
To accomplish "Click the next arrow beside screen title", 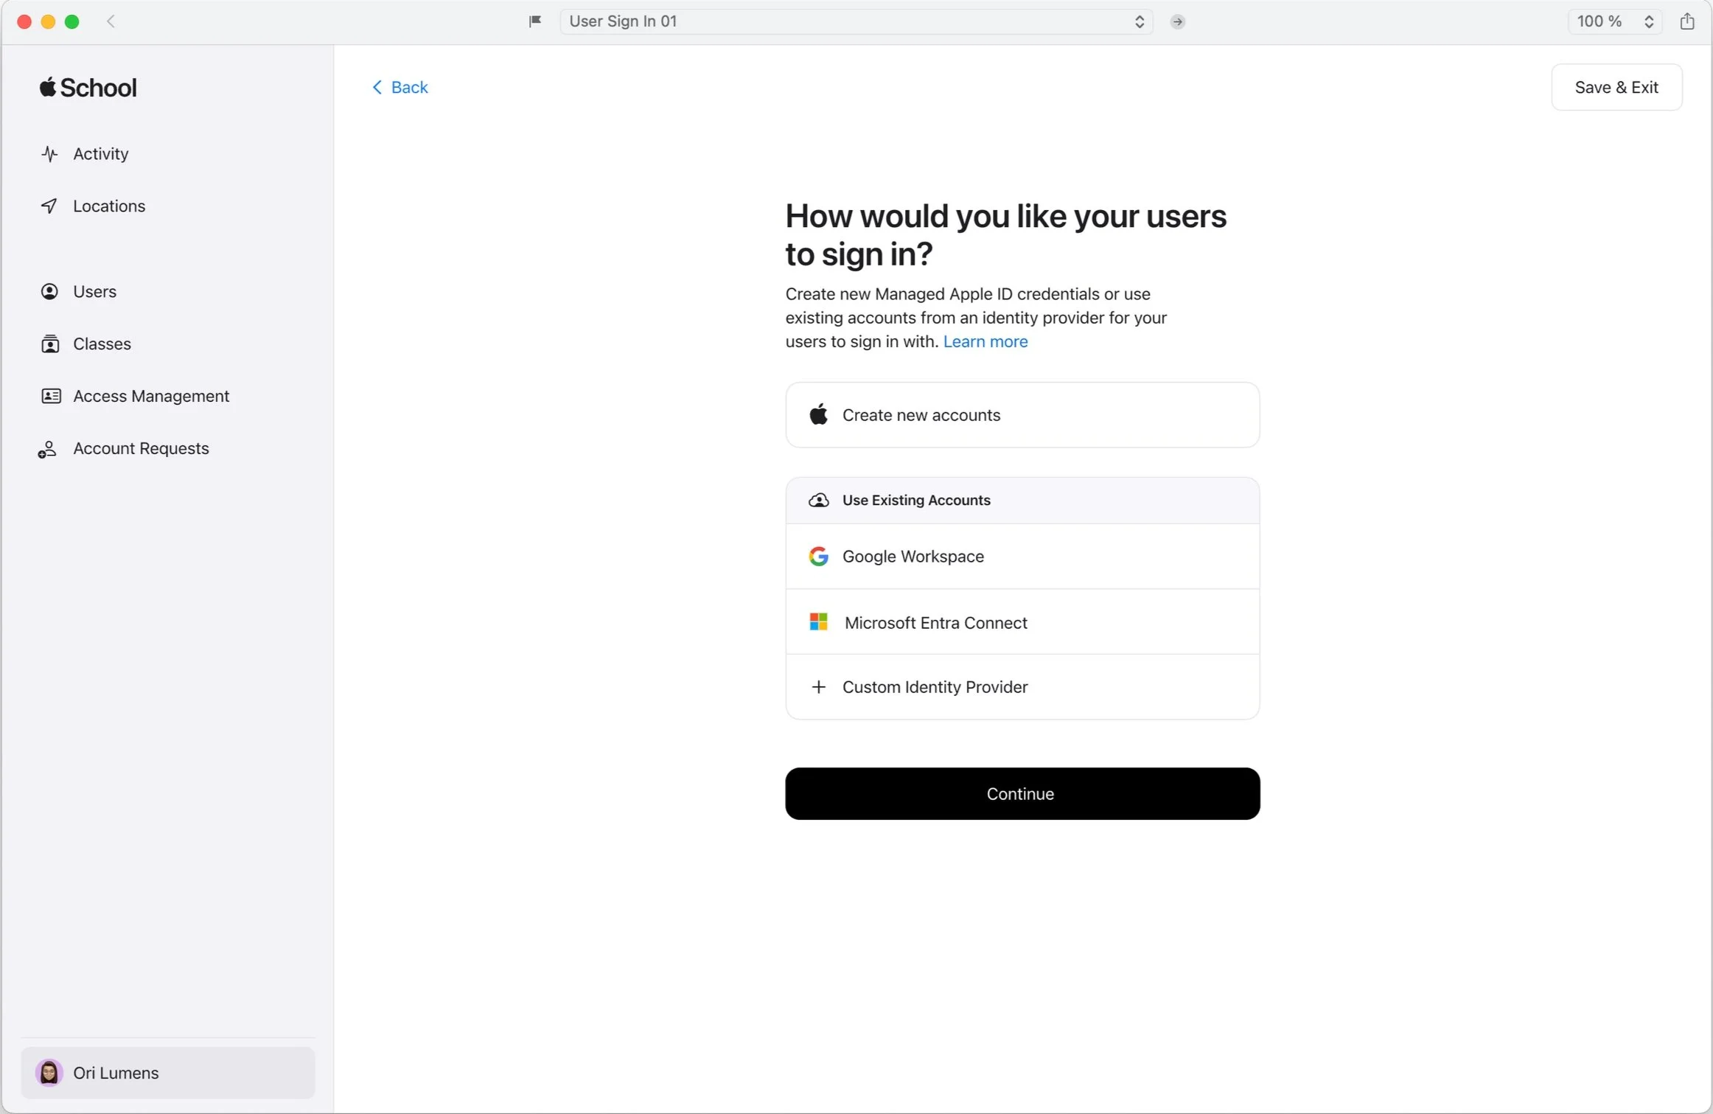I will click(x=1177, y=21).
